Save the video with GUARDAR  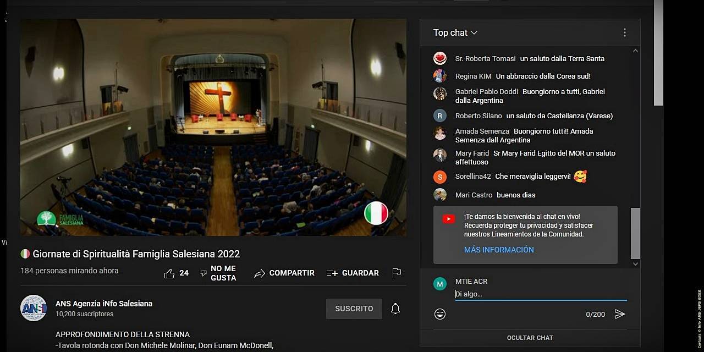tap(353, 273)
